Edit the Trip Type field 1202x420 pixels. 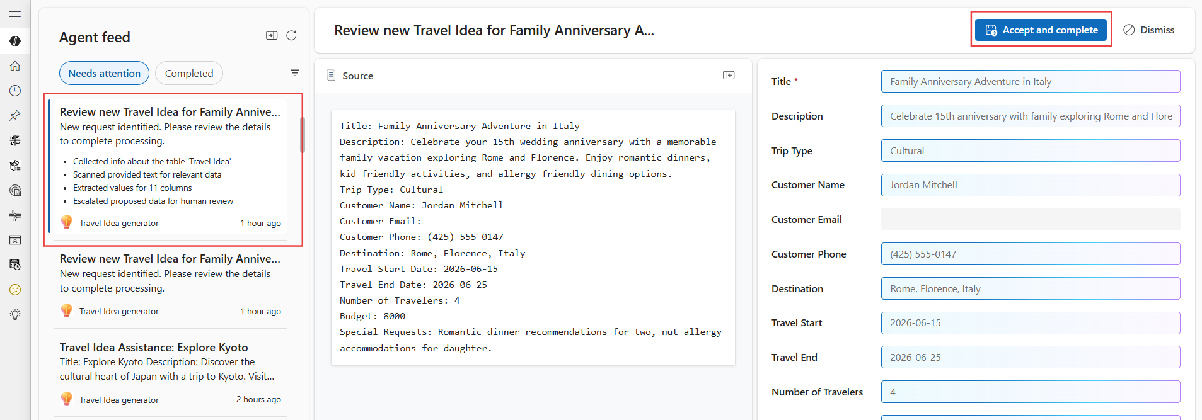click(x=1030, y=151)
